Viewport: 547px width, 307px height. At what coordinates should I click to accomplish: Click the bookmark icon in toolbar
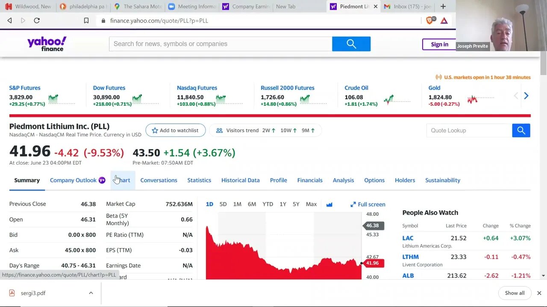pyautogui.click(x=86, y=20)
